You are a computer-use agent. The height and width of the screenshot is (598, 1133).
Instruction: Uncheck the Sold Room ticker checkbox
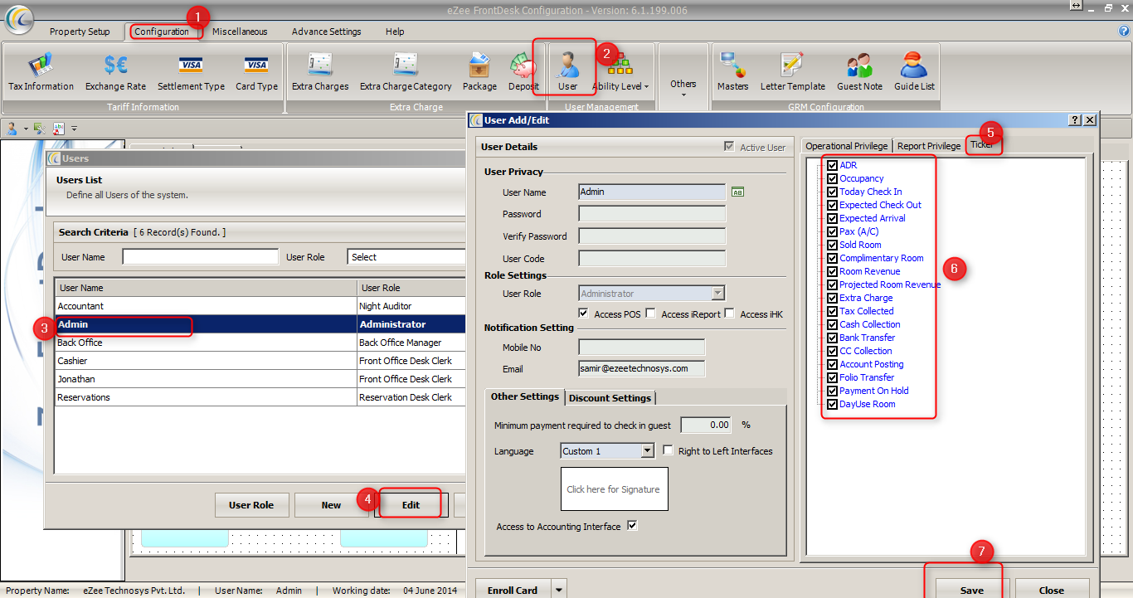pos(833,245)
